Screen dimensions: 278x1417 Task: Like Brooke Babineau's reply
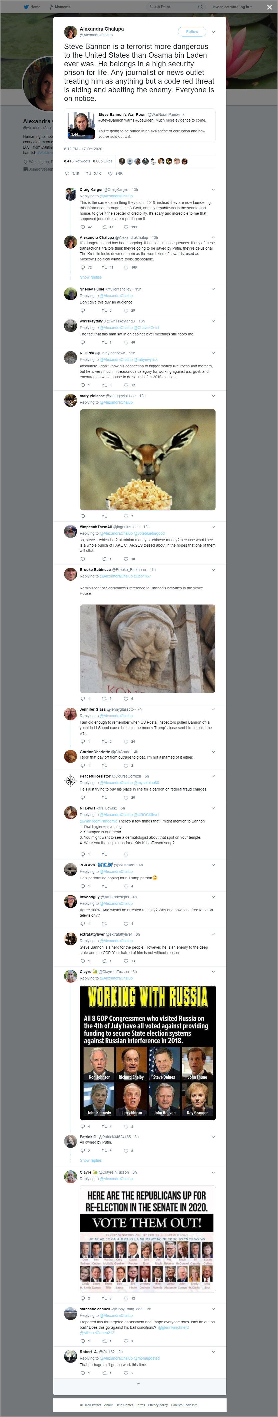coord(126,698)
